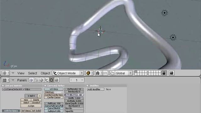This screenshot has width=201, height=113.
Task: Switch to the Script context icon
Action: (36, 80)
